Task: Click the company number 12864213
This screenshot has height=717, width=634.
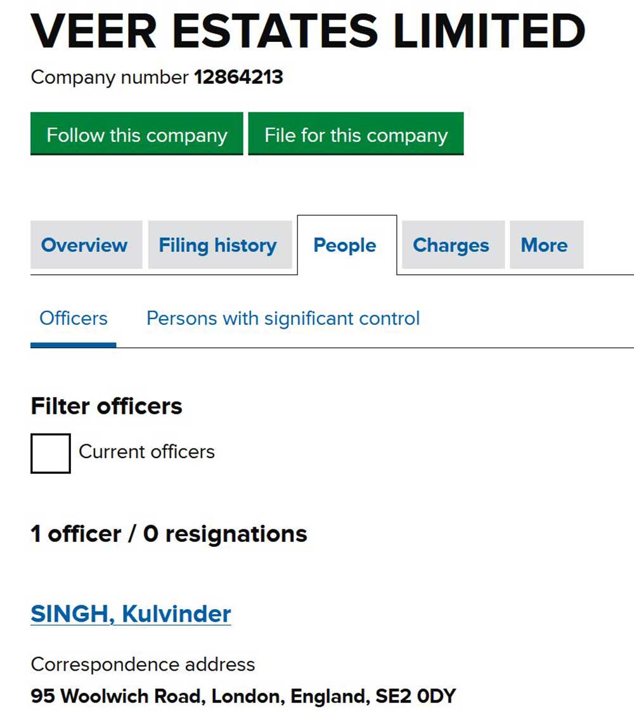Action: 238,77
